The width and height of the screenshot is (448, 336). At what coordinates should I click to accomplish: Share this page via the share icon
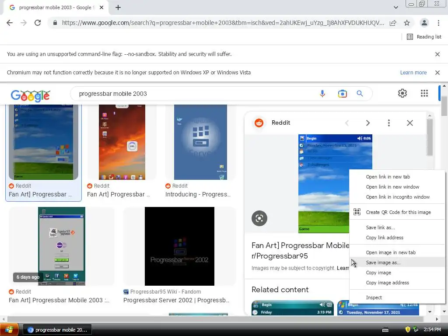[393, 23]
